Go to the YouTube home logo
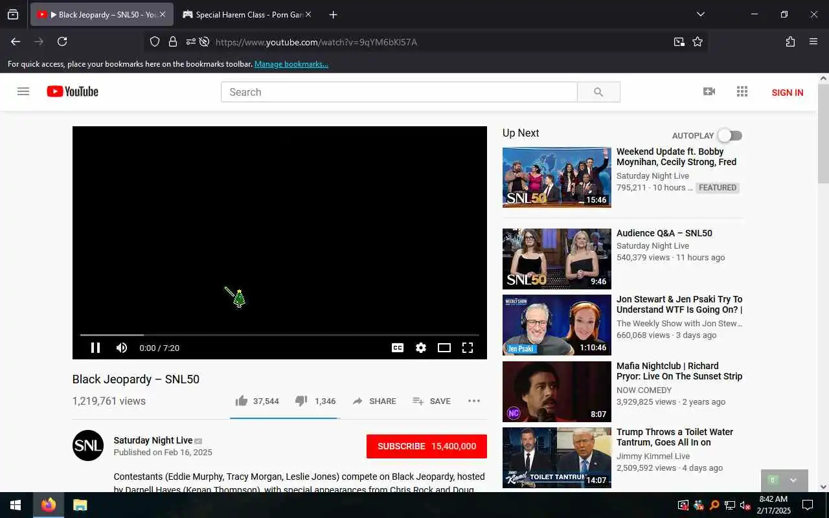The image size is (829, 518). click(73, 92)
